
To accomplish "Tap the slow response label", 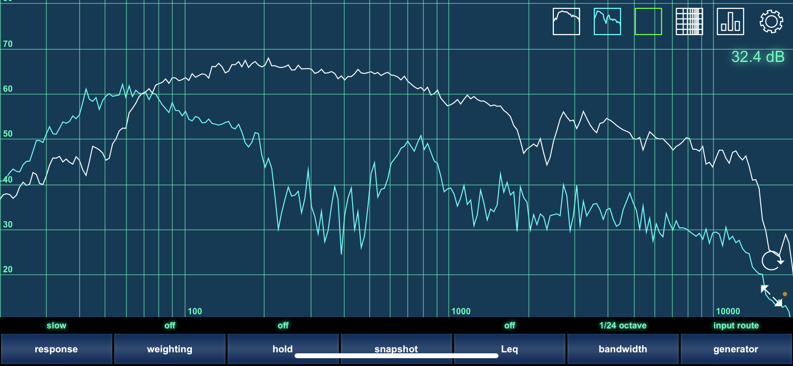I will [x=56, y=325].
